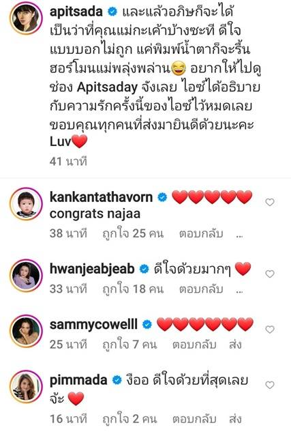Tap pimmada's profile picture

click(x=26, y=386)
